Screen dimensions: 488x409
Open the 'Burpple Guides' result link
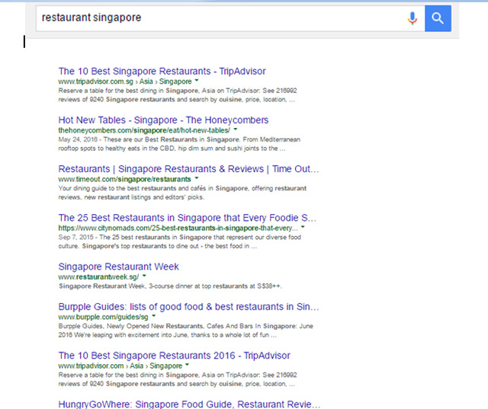click(188, 307)
